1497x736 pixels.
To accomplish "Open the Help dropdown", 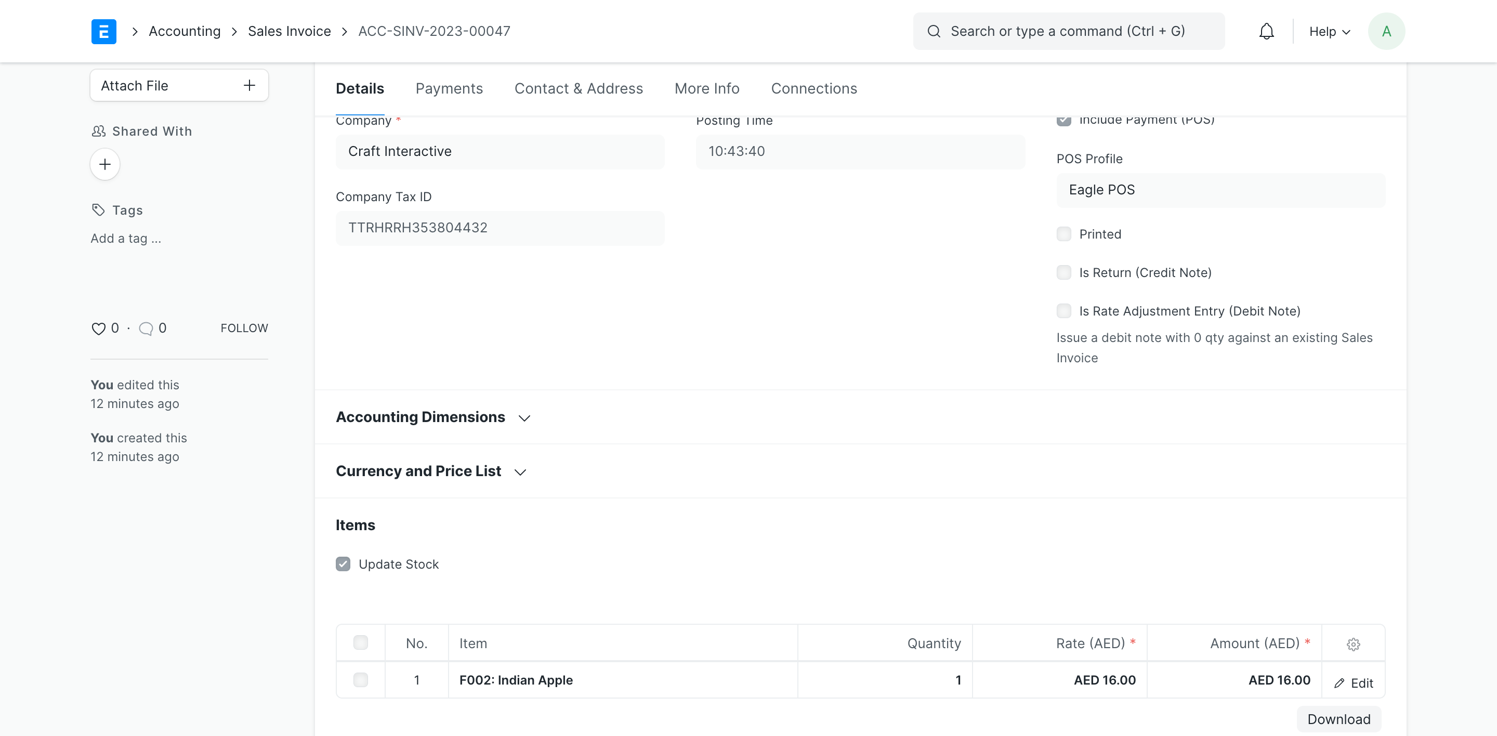I will [1329, 31].
